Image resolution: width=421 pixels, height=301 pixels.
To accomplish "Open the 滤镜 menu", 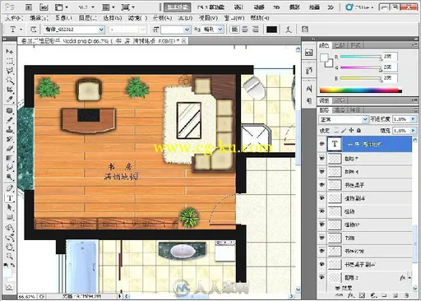I will (x=137, y=18).
